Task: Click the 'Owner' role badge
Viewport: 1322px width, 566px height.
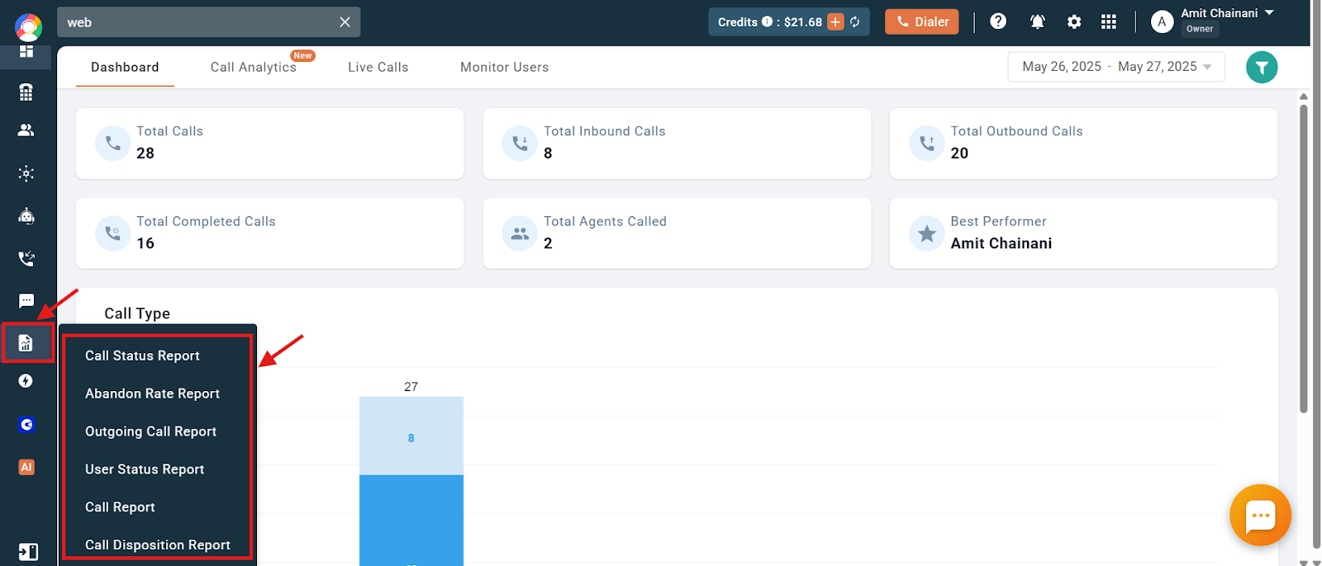Action: coord(1200,29)
